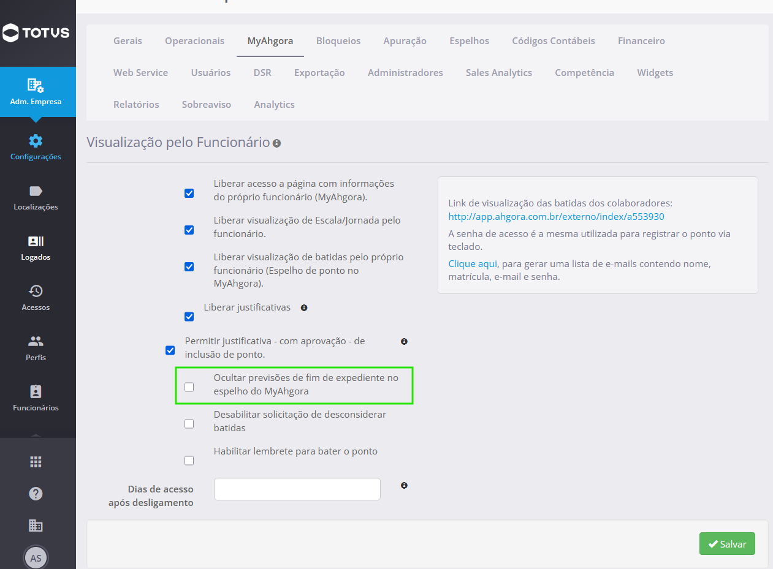773x569 pixels.
Task: Click the Clique aqui link
Action: coord(473,263)
